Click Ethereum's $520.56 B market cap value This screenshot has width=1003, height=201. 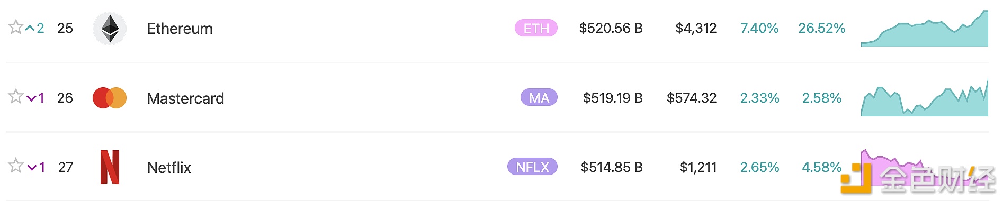(x=611, y=28)
